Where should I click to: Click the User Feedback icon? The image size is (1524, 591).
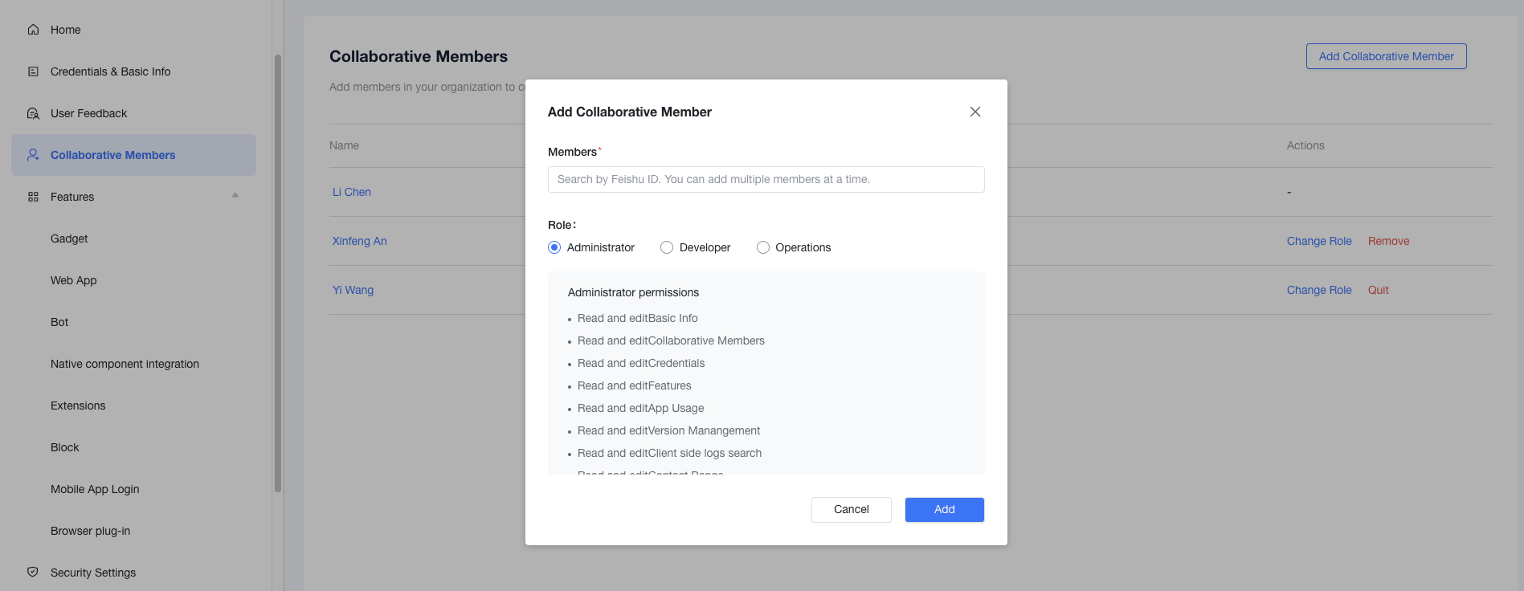[33, 113]
